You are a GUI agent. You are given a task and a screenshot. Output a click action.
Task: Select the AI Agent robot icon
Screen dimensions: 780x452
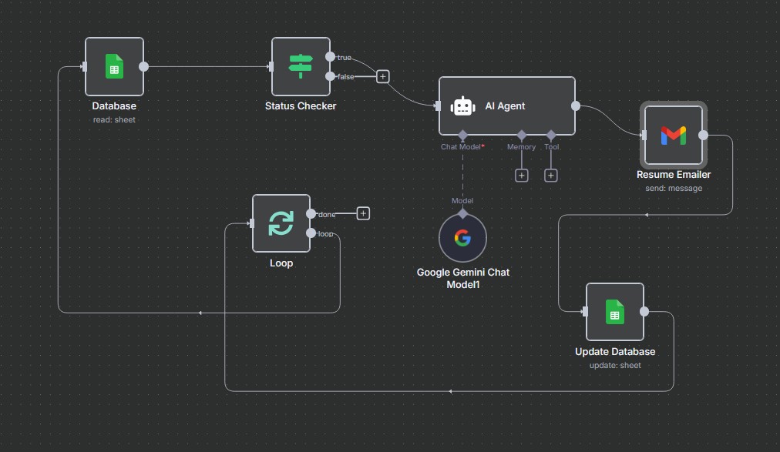coord(462,106)
